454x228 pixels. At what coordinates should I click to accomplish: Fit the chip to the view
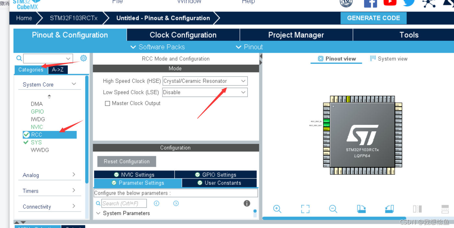click(x=305, y=209)
